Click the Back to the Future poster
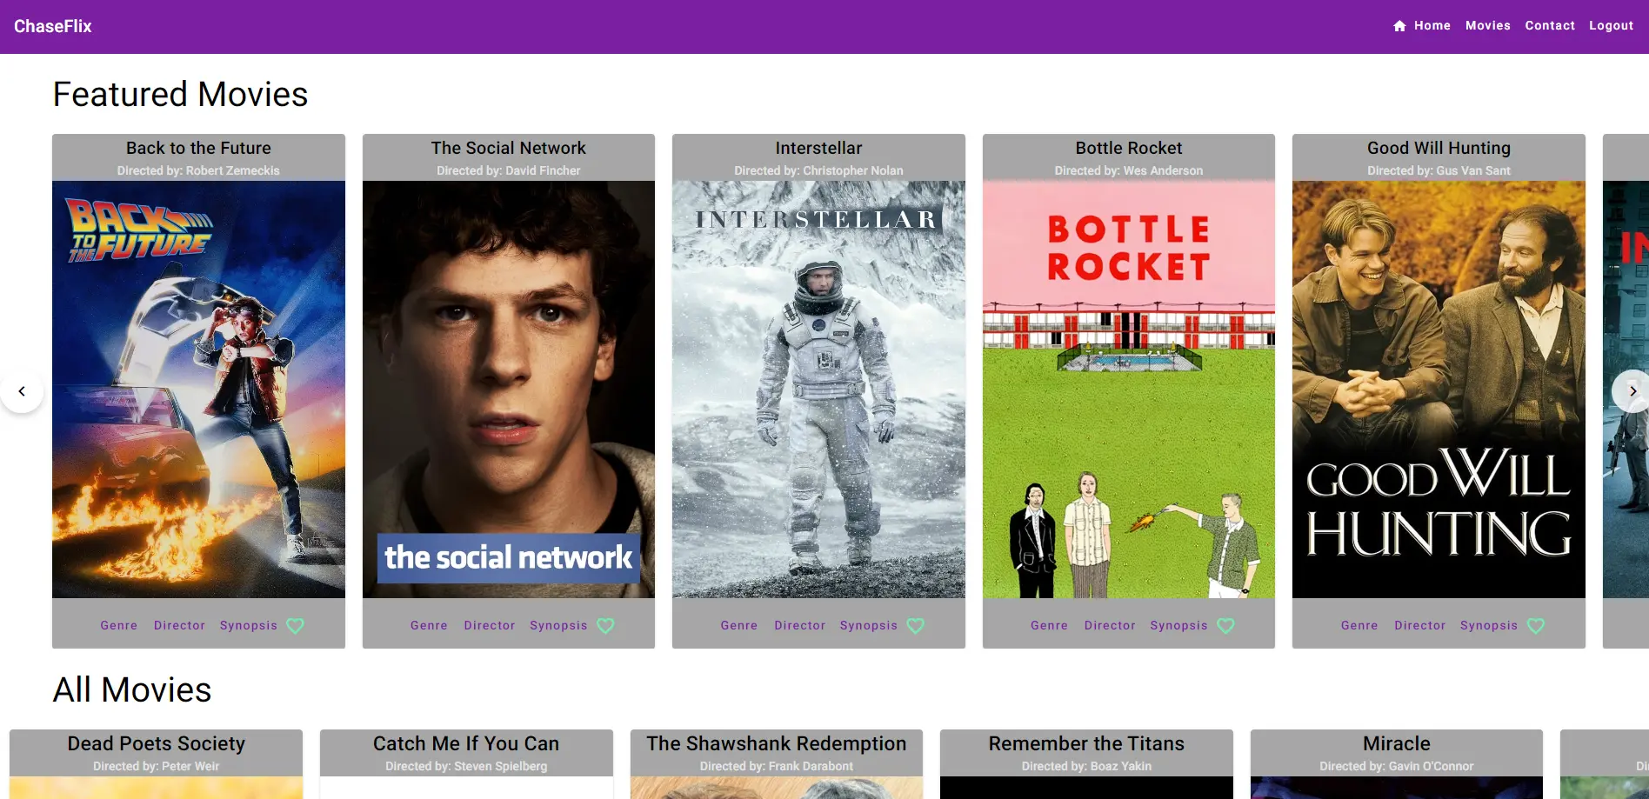This screenshot has width=1649, height=799. tap(198, 390)
